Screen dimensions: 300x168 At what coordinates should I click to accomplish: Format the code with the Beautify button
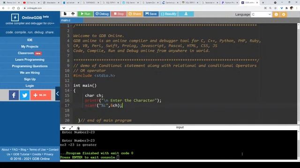point(168,14)
